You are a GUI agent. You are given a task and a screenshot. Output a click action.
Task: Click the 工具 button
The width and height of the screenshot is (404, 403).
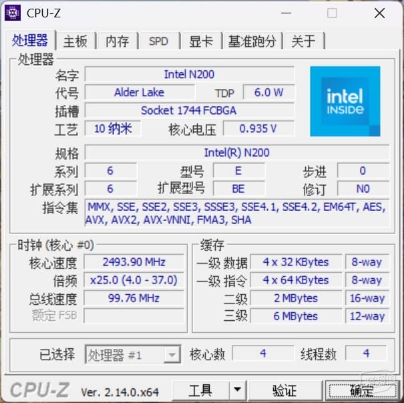200,390
